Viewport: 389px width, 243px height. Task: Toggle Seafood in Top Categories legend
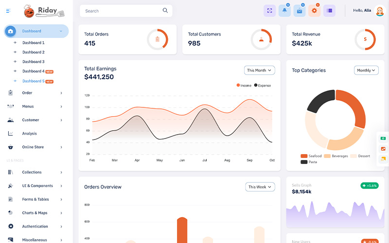(x=311, y=156)
